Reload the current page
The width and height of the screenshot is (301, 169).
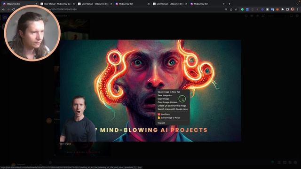14,9
